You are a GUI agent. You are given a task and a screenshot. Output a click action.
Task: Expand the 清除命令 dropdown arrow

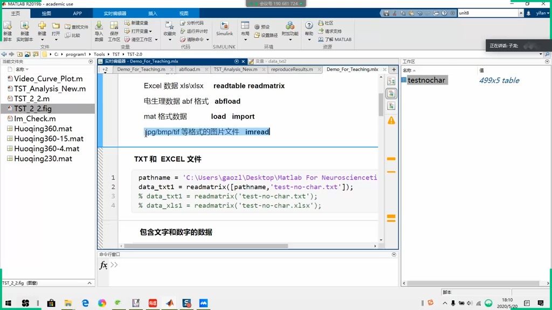pos(208,40)
